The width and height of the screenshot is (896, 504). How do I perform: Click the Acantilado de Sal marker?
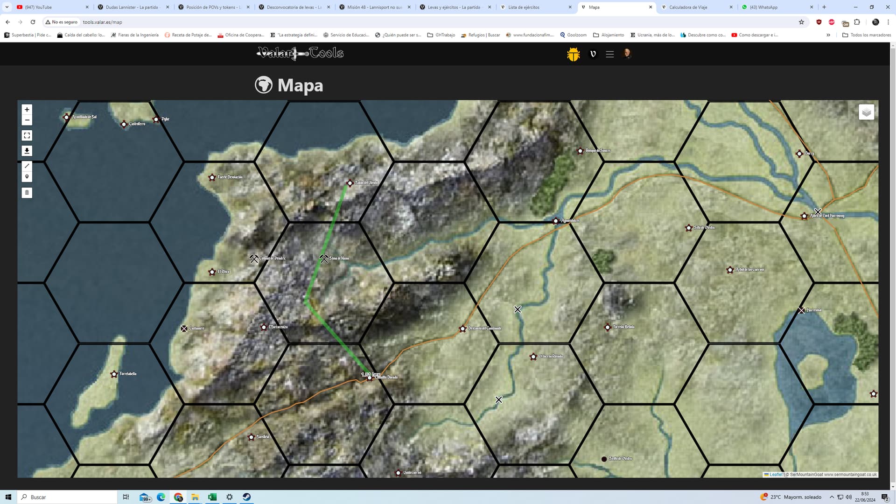click(66, 117)
